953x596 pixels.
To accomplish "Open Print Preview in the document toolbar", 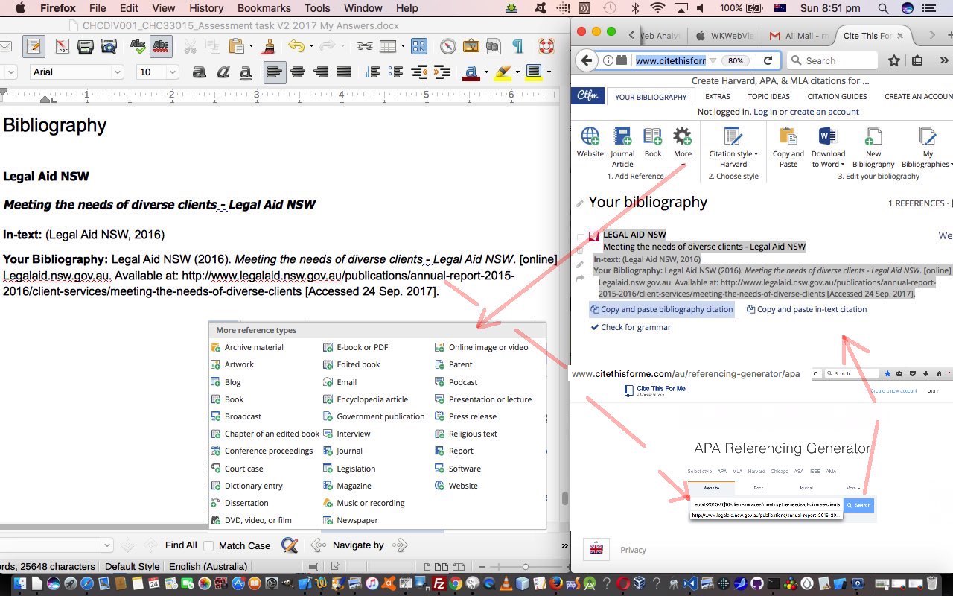I will tap(109, 46).
